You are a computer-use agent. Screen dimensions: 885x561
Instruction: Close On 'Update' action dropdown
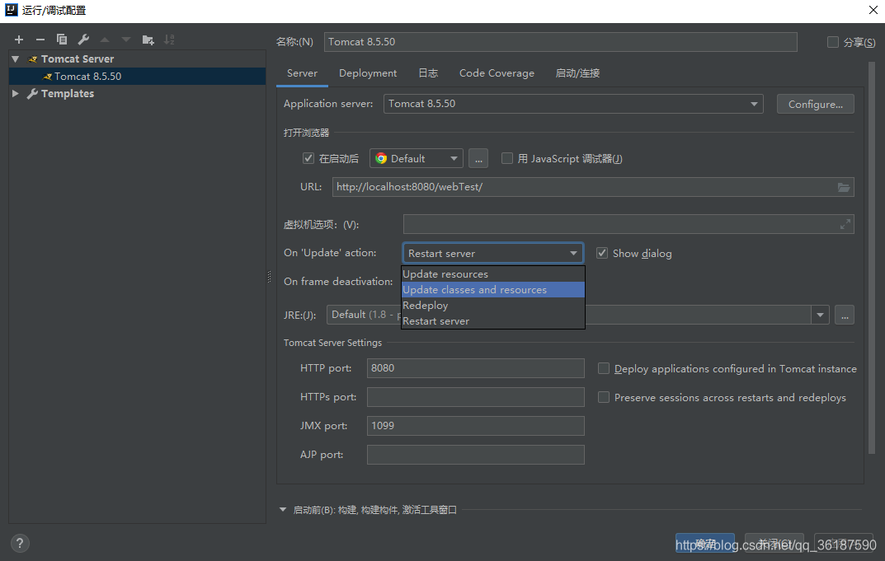(492, 253)
